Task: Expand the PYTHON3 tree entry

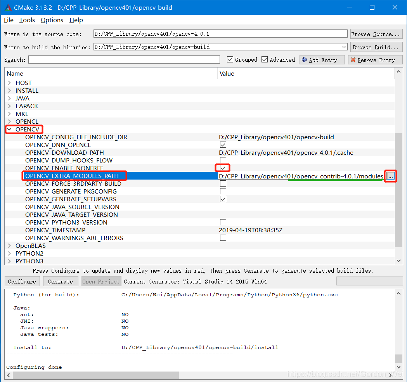Action: [9, 261]
